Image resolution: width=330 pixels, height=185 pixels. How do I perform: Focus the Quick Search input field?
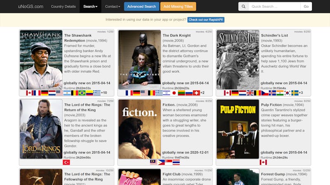274,7
